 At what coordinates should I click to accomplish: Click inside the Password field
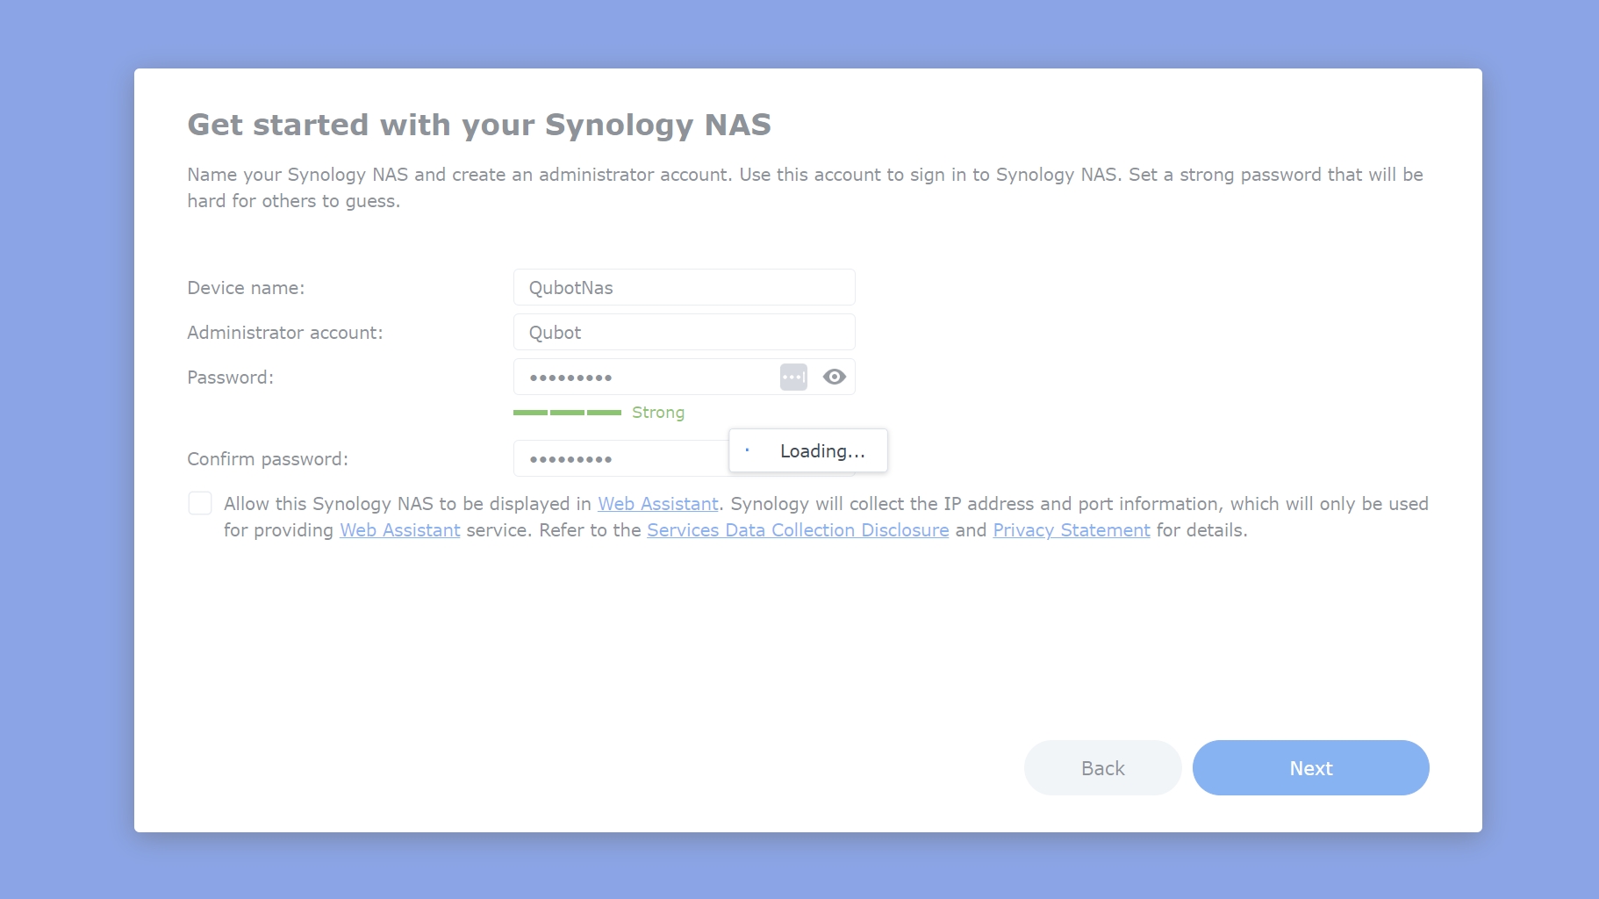pyautogui.click(x=645, y=377)
